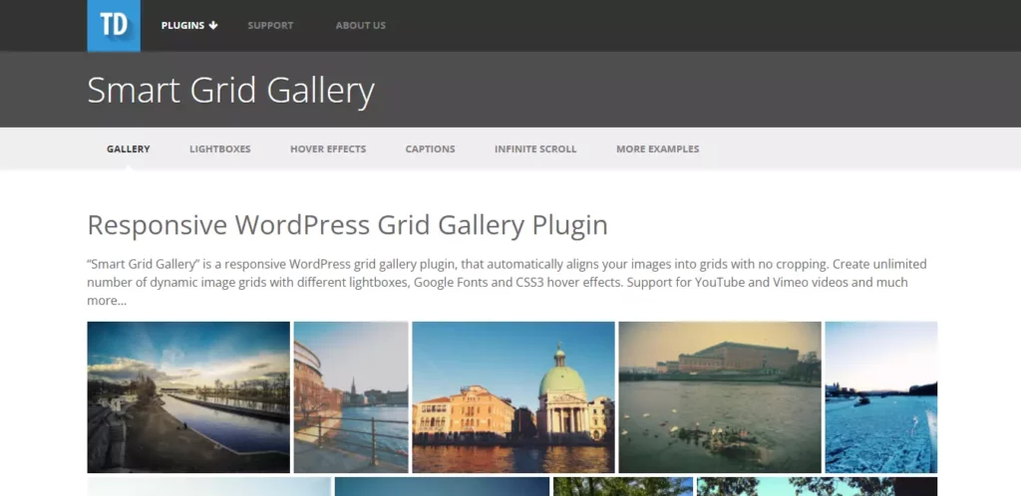
Task: Open the palace across the water thumbnail
Action: (x=720, y=396)
